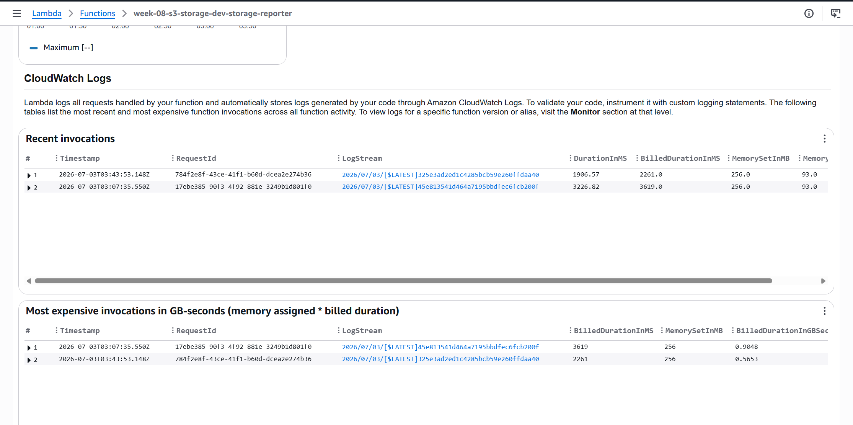This screenshot has width=853, height=425.
Task: Click DurationInMS column handle
Action: click(x=570, y=158)
